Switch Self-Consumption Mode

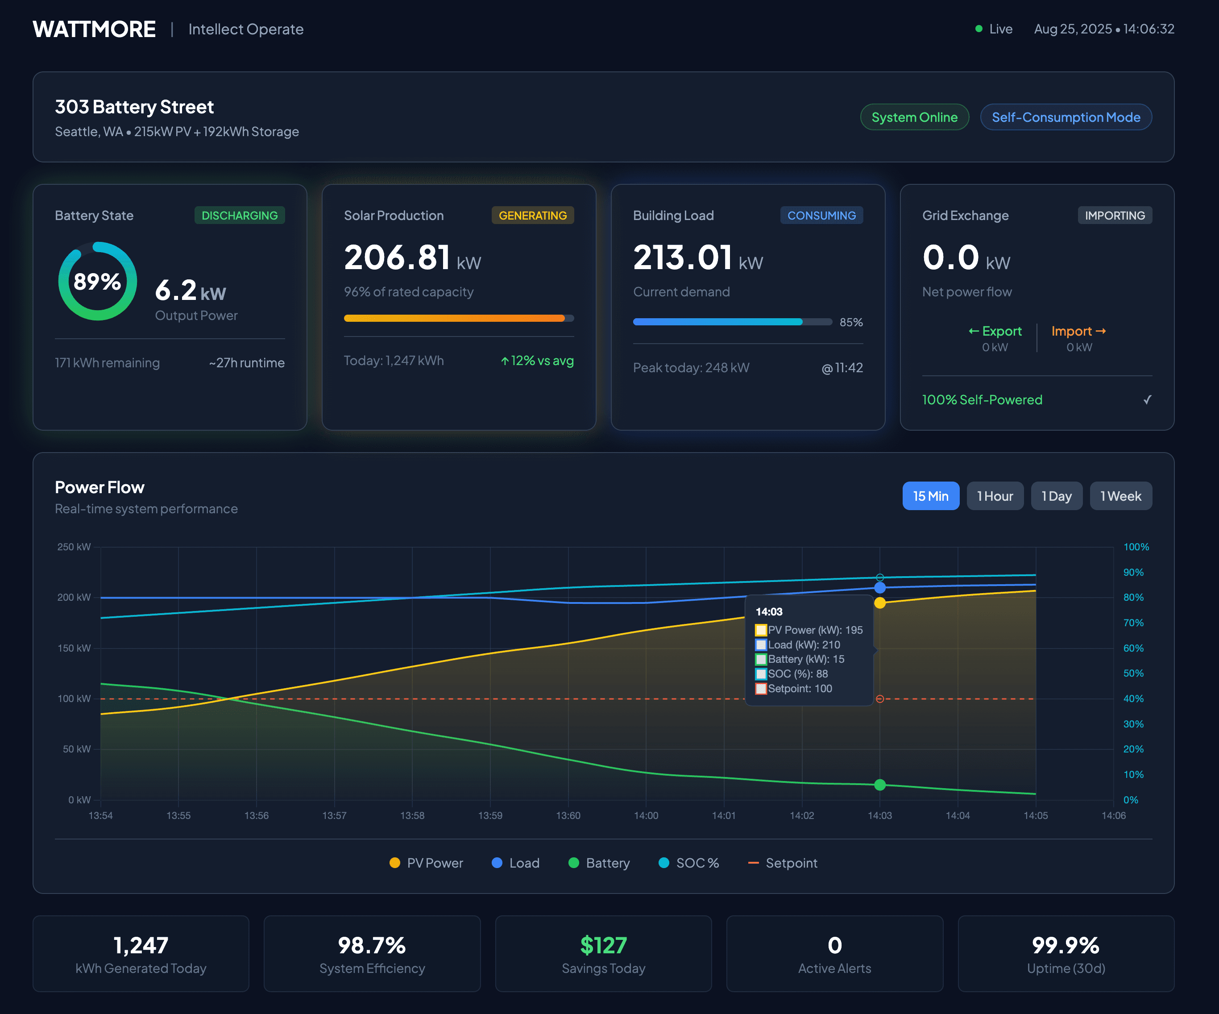pos(1066,117)
